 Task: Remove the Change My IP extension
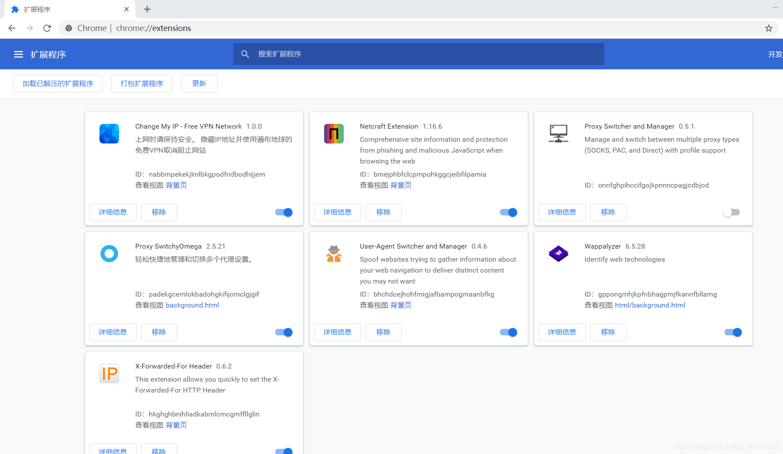click(159, 212)
